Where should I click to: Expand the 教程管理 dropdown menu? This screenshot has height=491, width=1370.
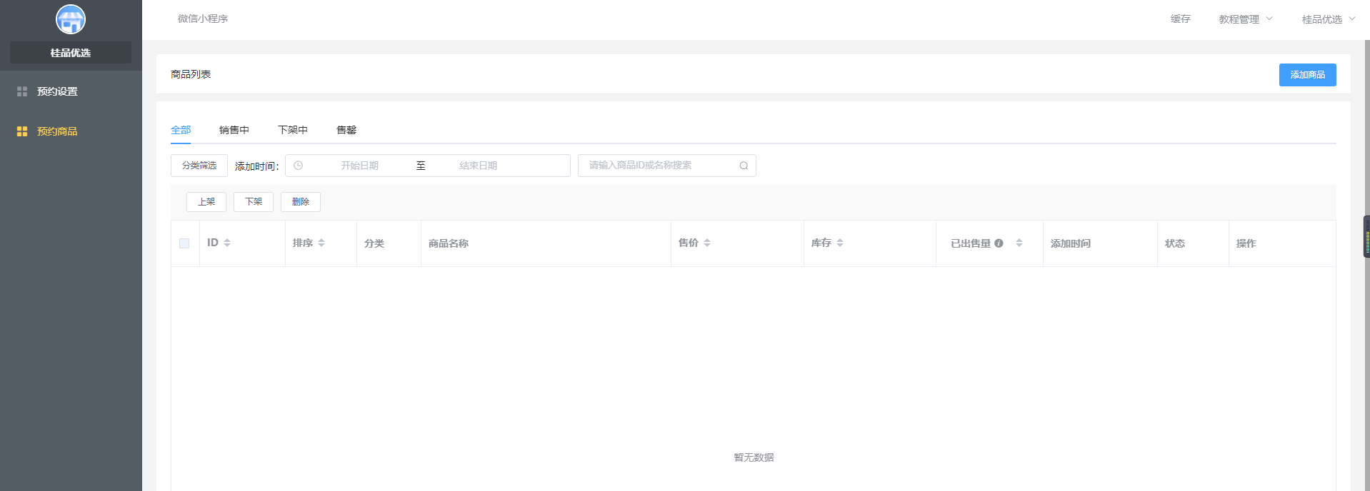[x=1245, y=19]
